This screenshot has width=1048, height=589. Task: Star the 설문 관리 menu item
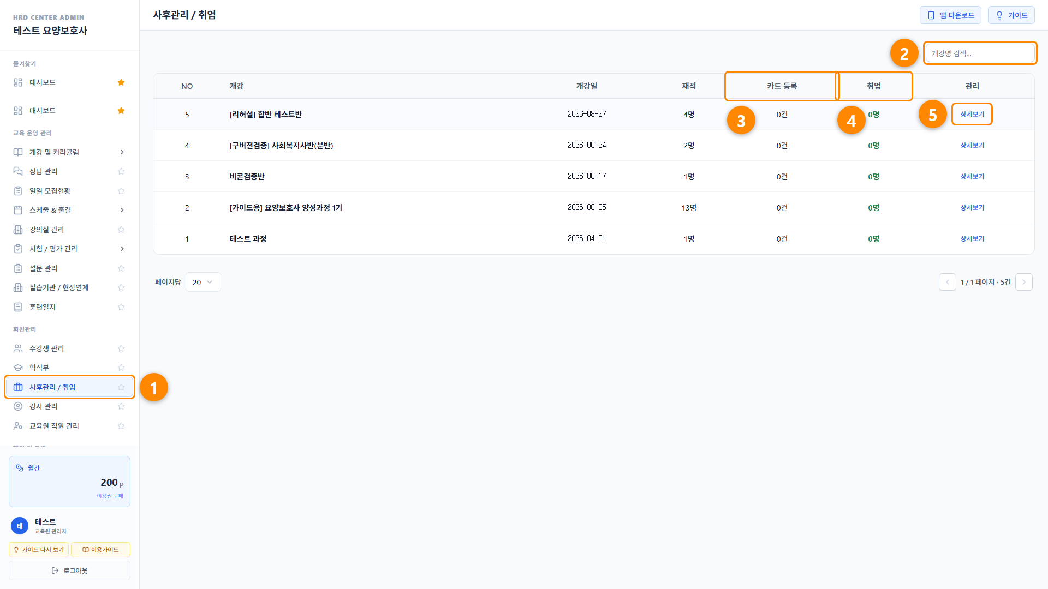[x=121, y=268]
